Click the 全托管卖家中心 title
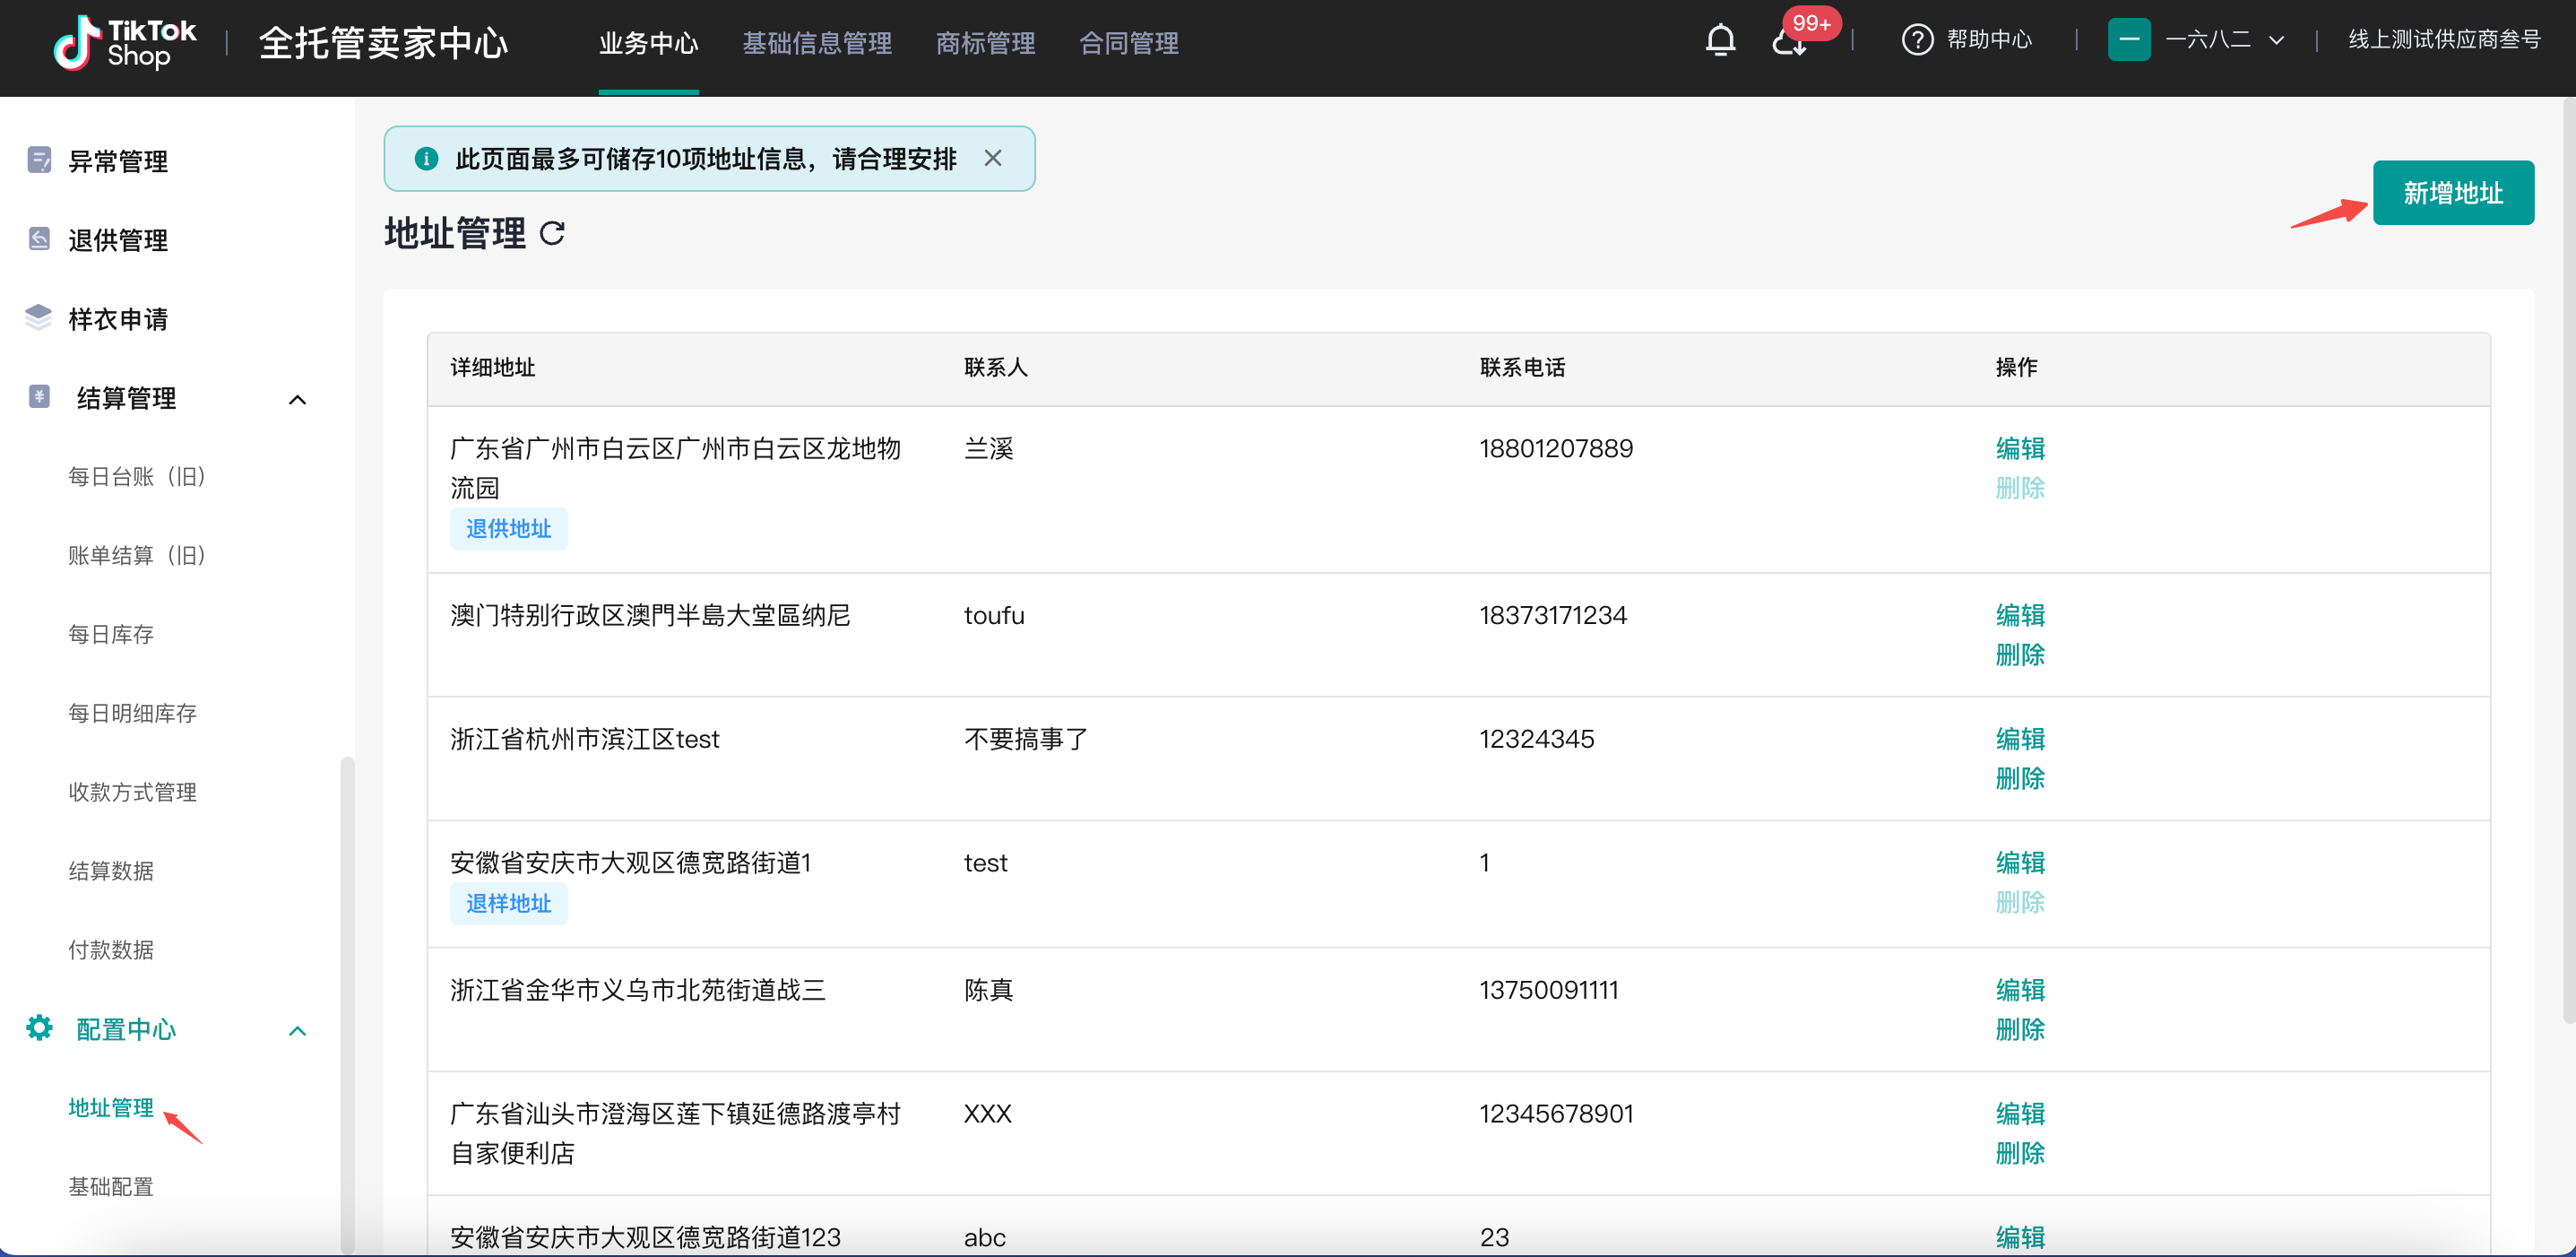 [x=383, y=43]
